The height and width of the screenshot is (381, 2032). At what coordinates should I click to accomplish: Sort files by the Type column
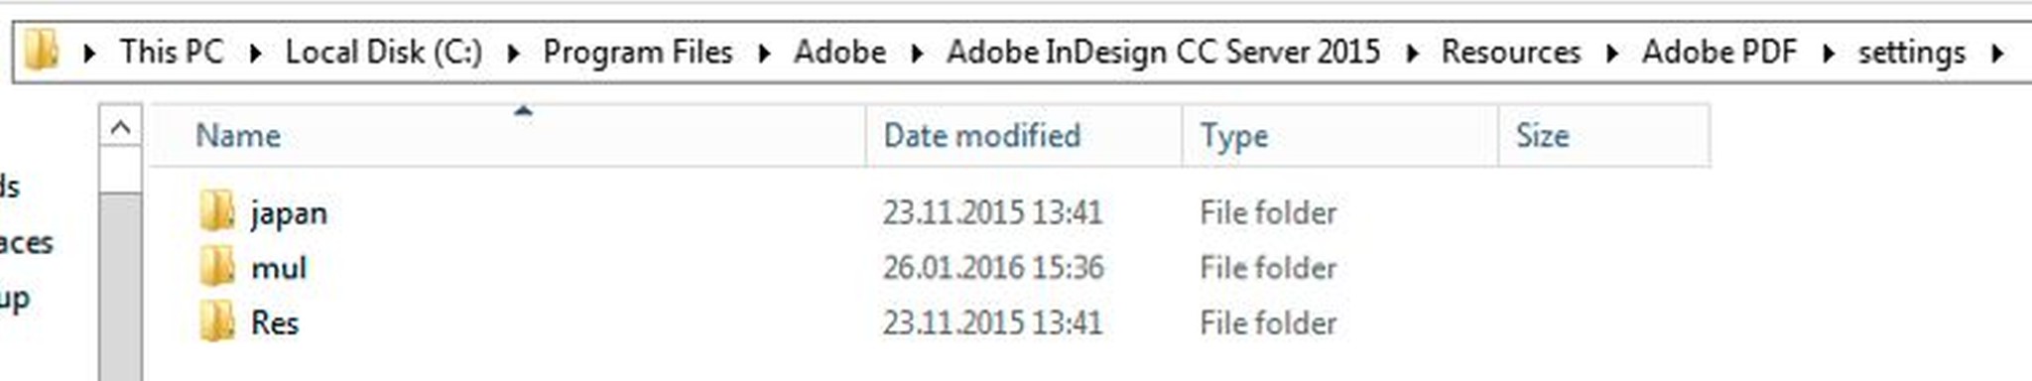[x=1339, y=135]
